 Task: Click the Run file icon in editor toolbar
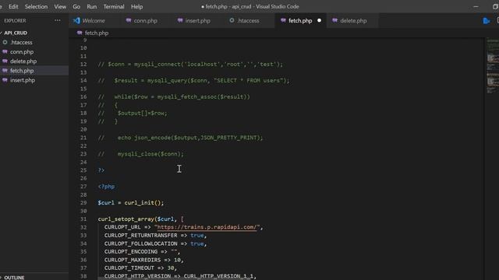[x=486, y=21]
